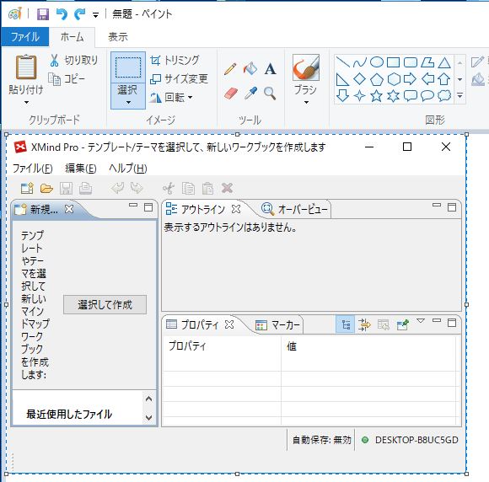Click the 選択 rectangle selection tool
489x482 pixels.
point(128,67)
